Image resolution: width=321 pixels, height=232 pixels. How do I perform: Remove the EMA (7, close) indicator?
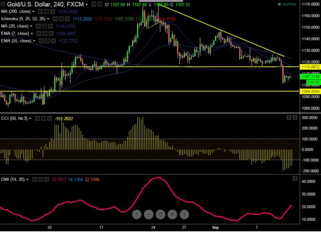pos(51,34)
